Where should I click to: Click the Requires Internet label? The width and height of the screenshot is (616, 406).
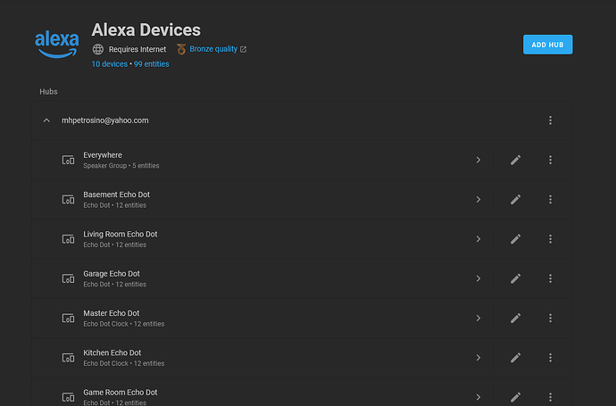137,49
